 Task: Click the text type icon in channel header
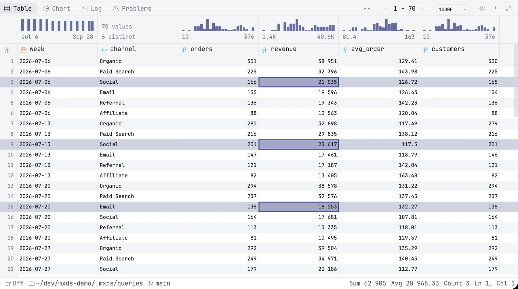click(x=104, y=50)
